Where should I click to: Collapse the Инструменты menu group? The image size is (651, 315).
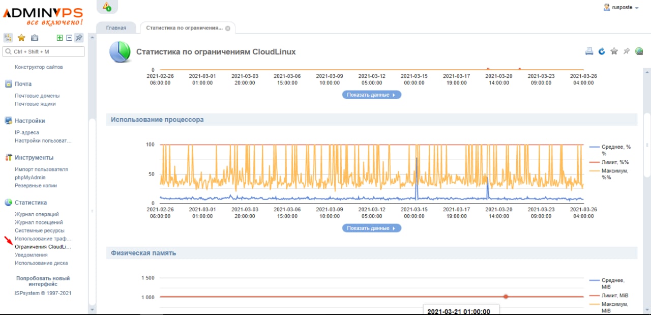point(34,158)
